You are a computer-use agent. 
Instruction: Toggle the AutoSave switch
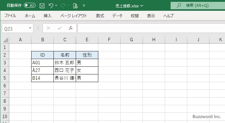pyautogui.click(x=30, y=6)
